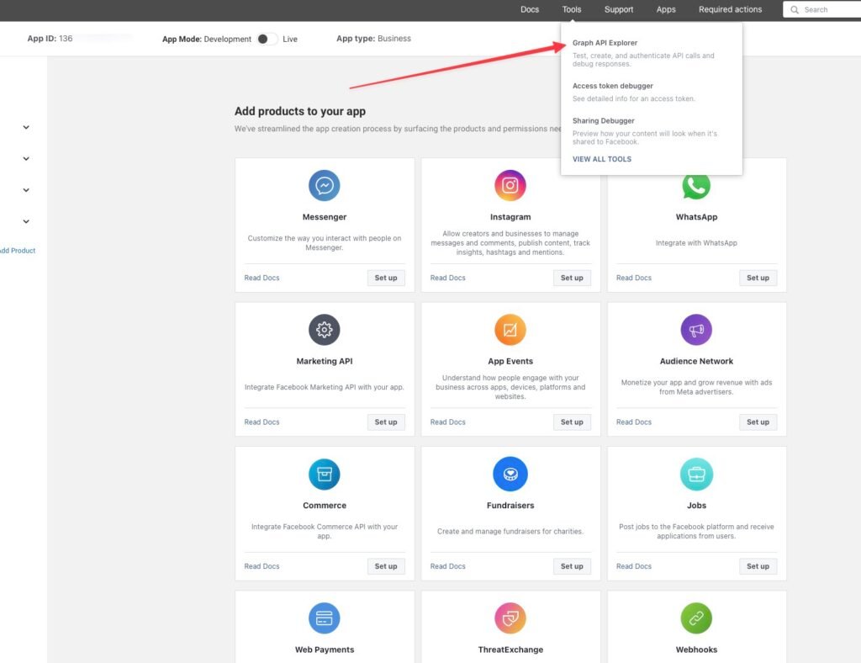Expand the fourth sidebar chevron
This screenshot has width=861, height=663.
[x=26, y=221]
